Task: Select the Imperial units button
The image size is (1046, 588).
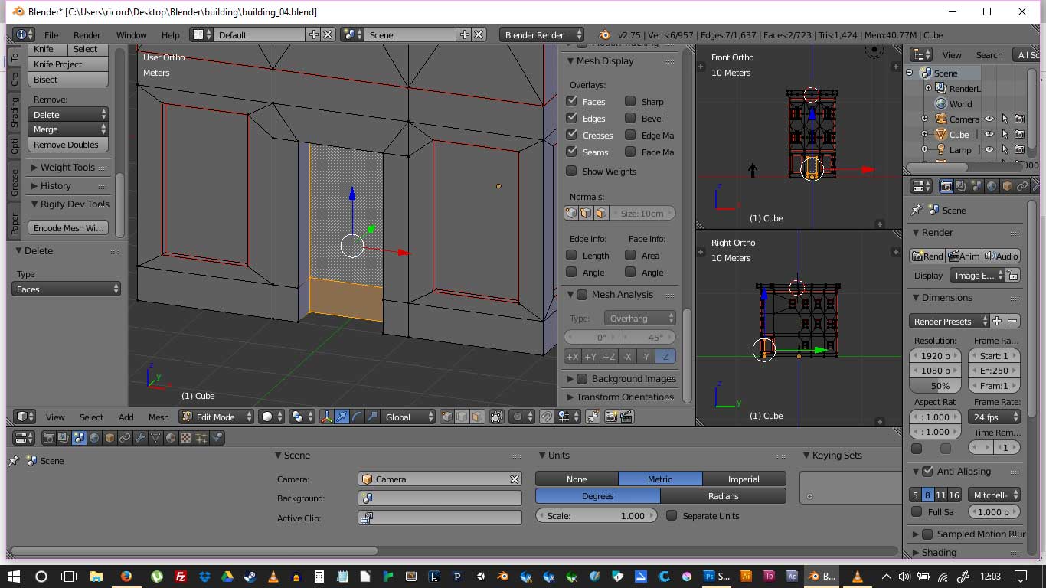Action: coord(743,479)
